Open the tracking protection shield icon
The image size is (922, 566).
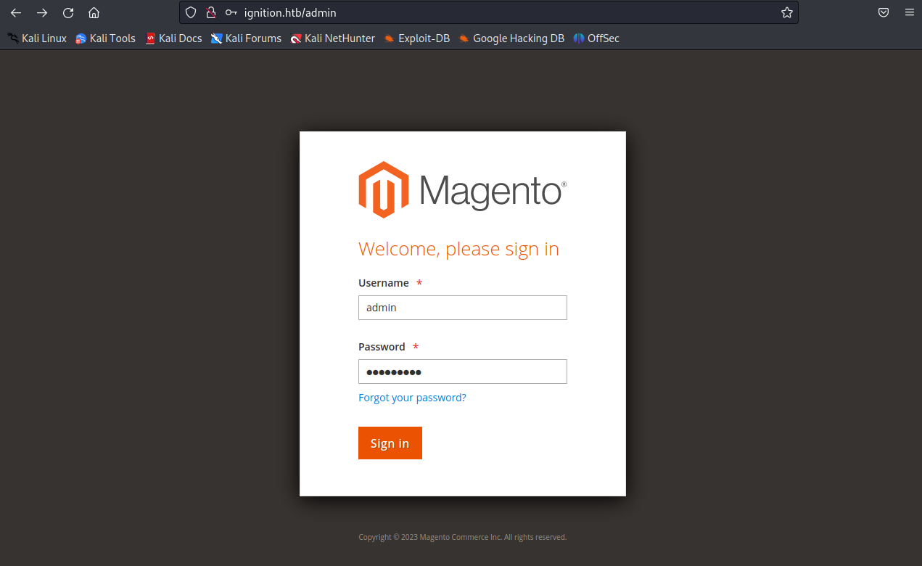pyautogui.click(x=191, y=12)
